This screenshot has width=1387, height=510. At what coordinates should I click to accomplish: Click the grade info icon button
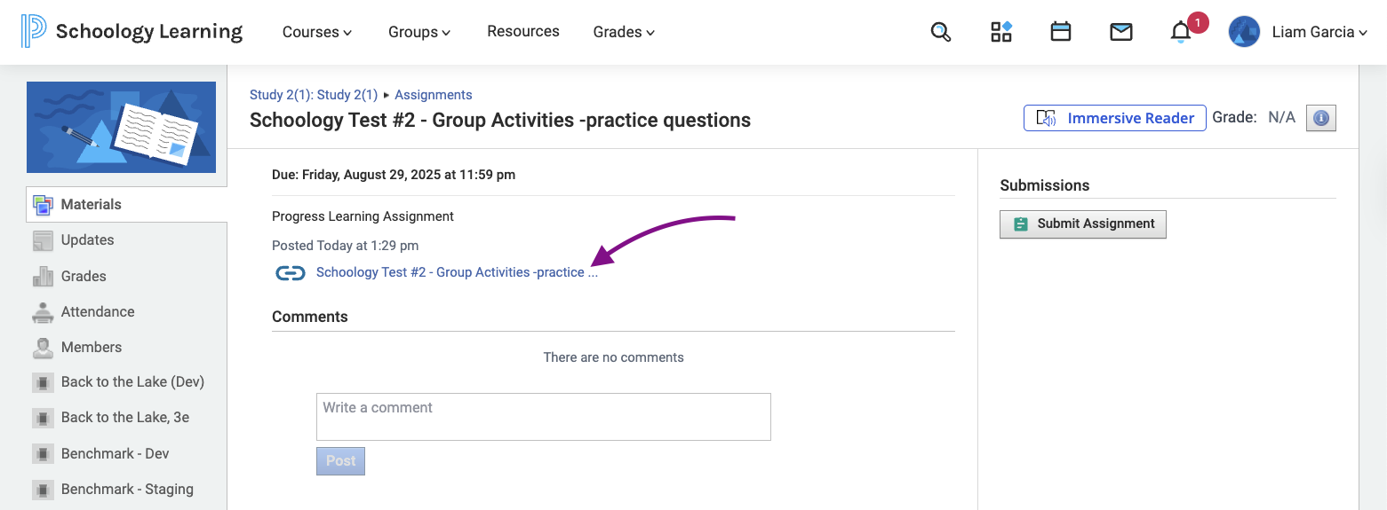click(x=1321, y=118)
